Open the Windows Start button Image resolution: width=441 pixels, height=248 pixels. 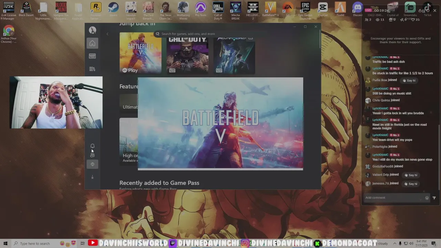tap(5, 244)
